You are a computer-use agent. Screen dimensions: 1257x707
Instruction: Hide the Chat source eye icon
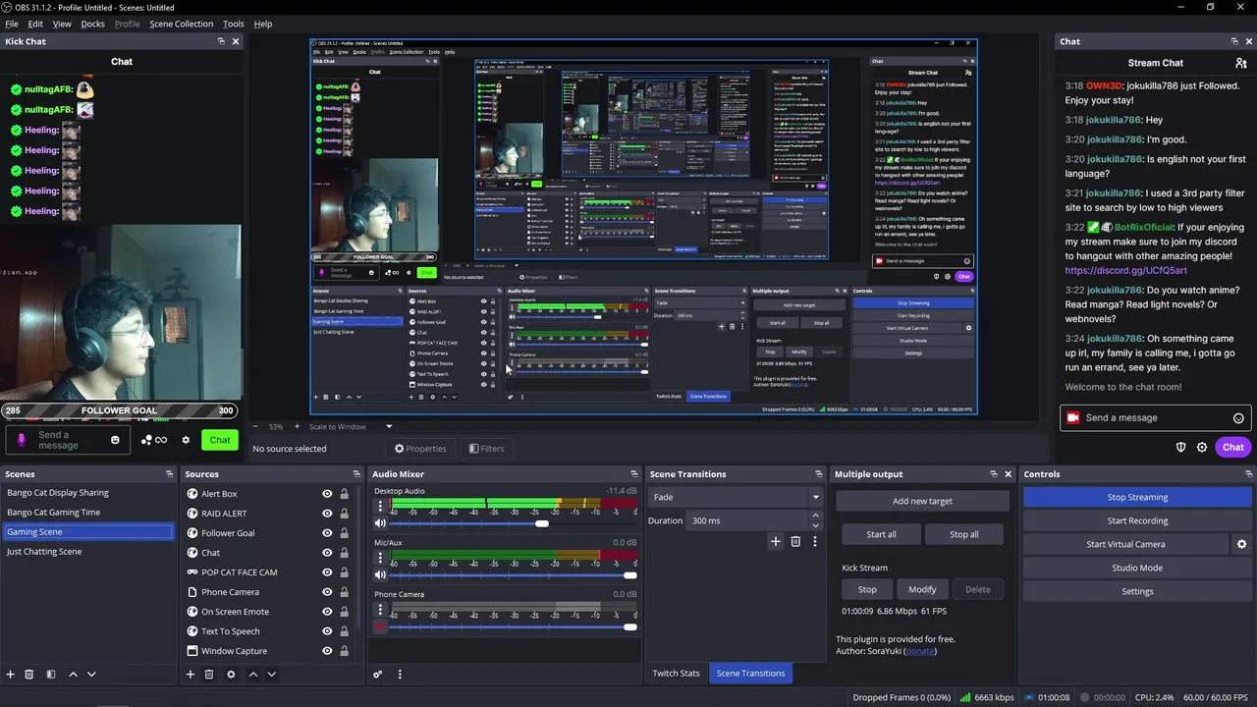(x=327, y=553)
